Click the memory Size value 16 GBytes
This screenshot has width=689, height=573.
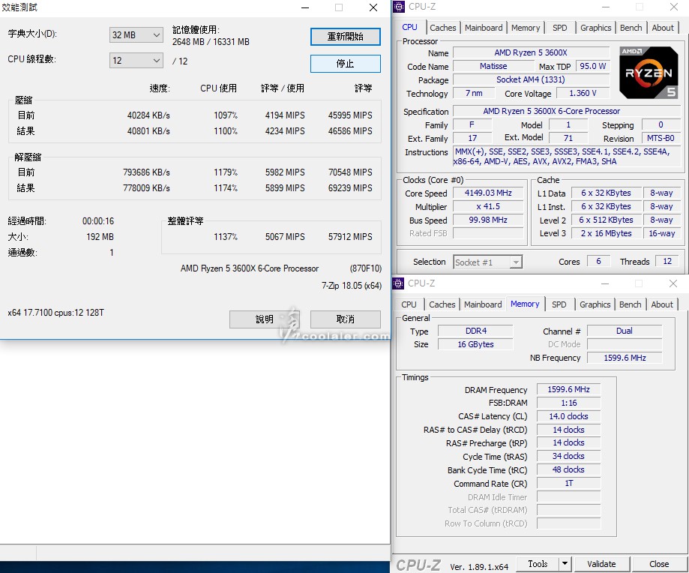click(476, 344)
